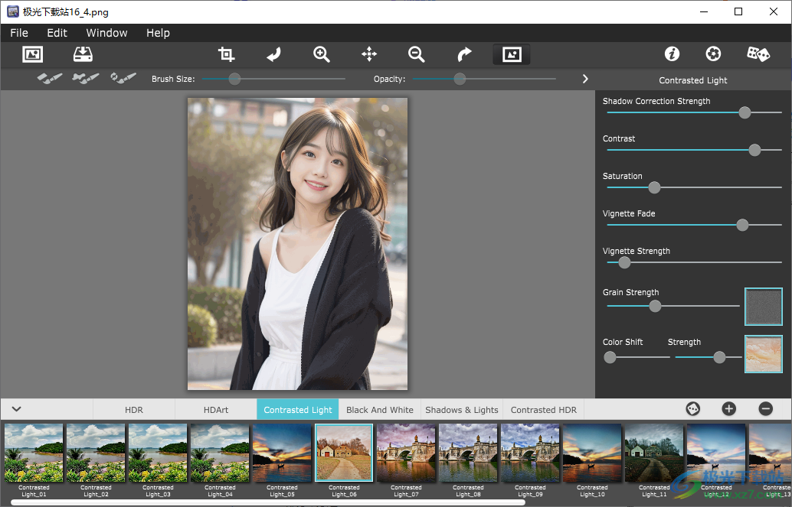The image size is (792, 507).
Task: Click the circular target icon near preset tabs
Action: click(692, 409)
